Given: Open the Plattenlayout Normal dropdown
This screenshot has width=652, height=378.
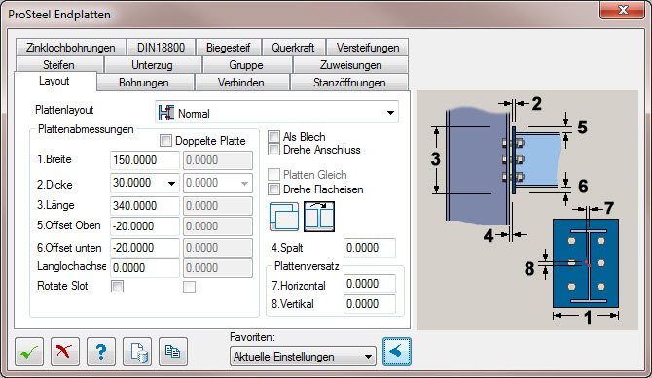Looking at the screenshot, I should (276, 112).
